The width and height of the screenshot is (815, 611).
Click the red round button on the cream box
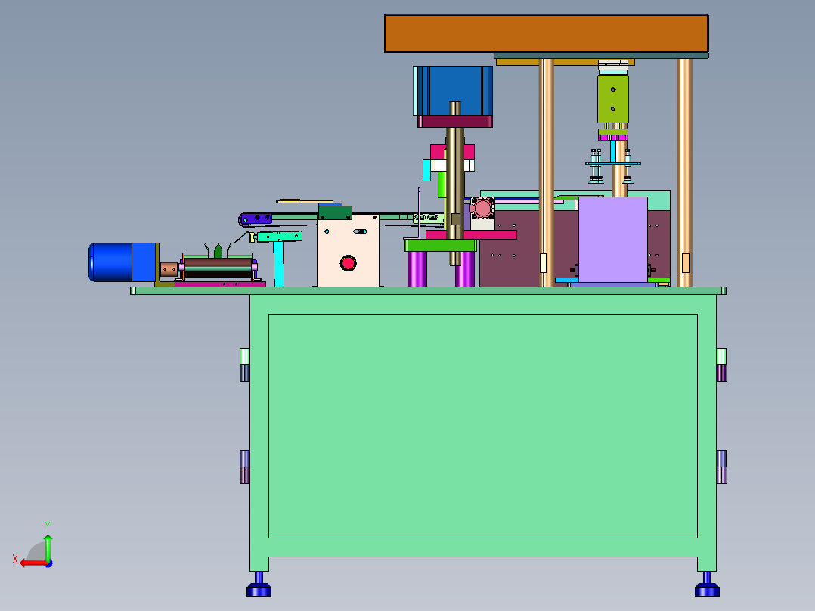pyautogui.click(x=349, y=263)
